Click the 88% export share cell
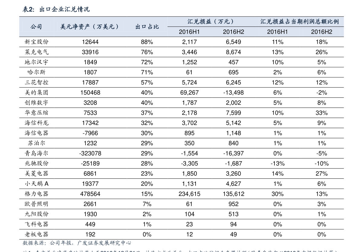Screen dimensions: 360x252 [147, 42]
